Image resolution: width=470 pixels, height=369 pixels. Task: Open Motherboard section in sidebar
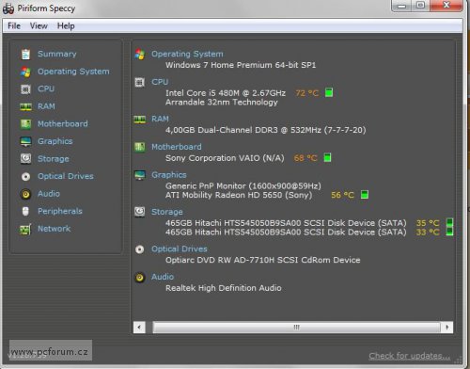(x=63, y=124)
